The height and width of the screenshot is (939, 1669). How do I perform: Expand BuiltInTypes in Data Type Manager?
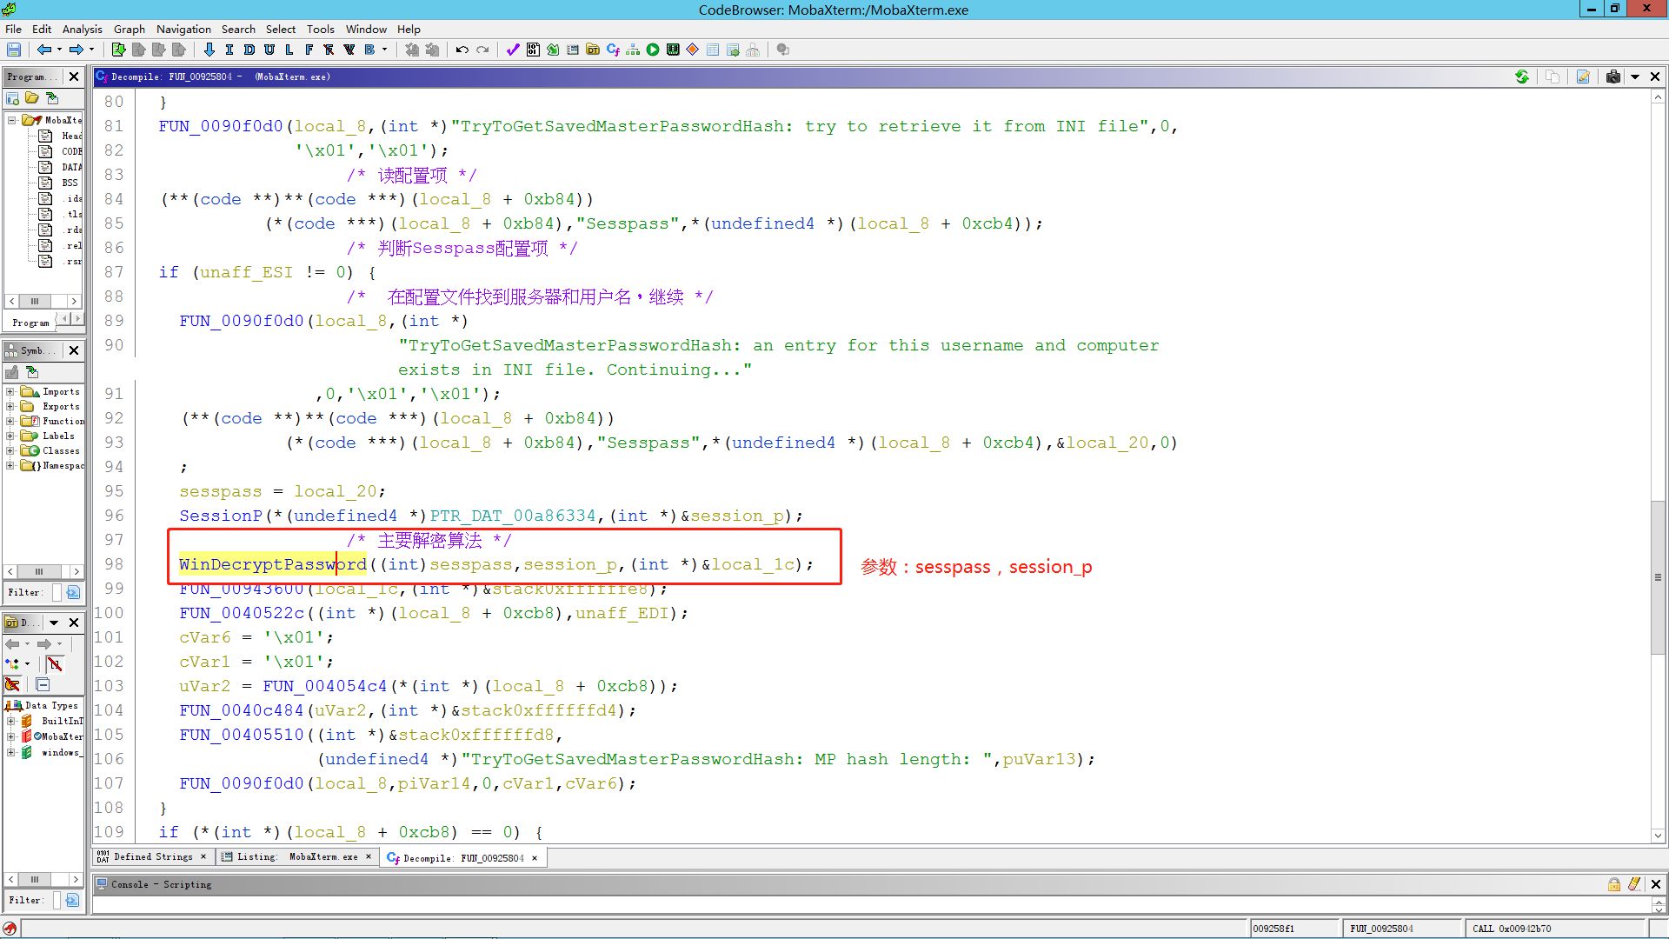tap(10, 721)
